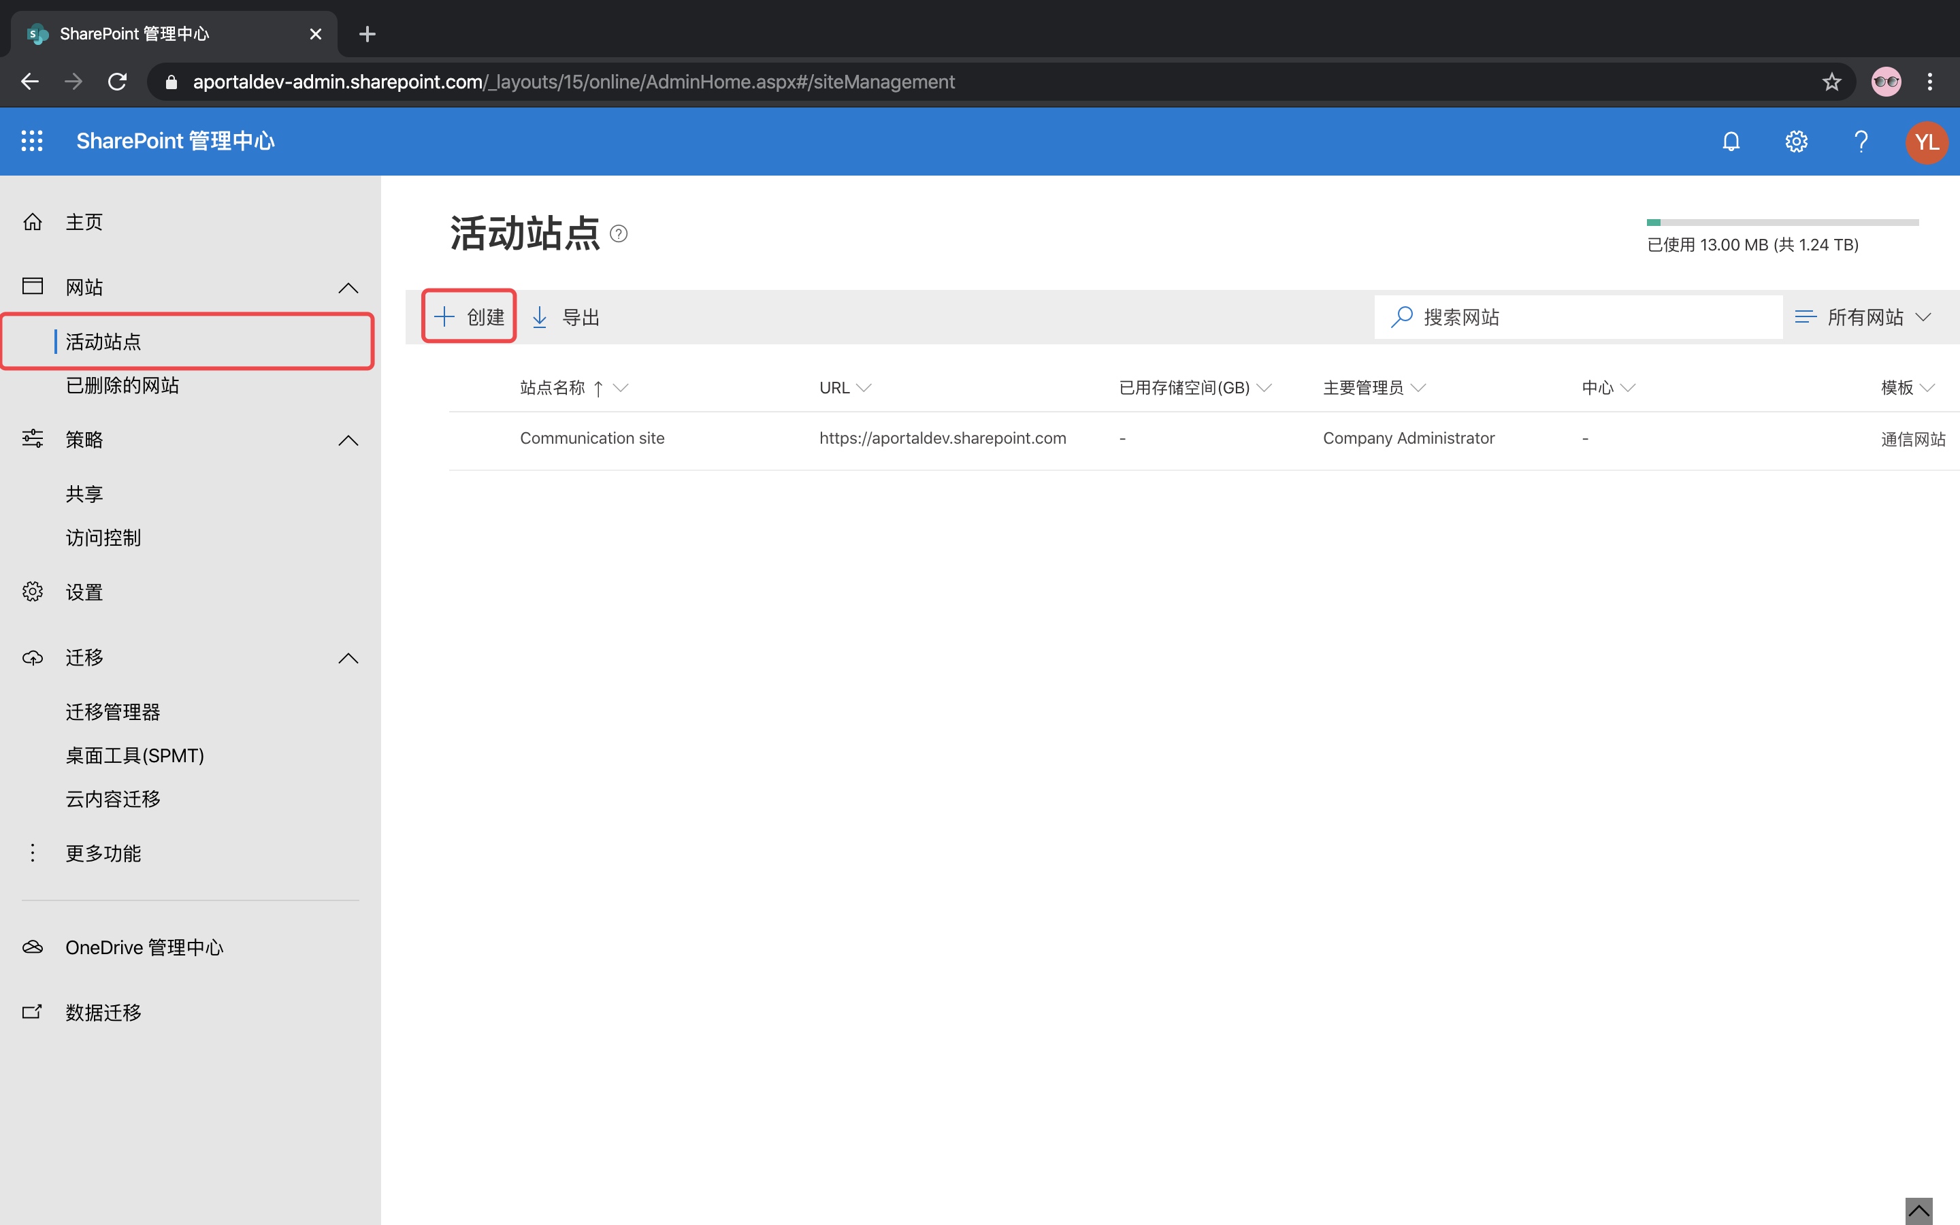The height and width of the screenshot is (1225, 1960).
Task: Open YL account avatar menu
Action: (1926, 142)
